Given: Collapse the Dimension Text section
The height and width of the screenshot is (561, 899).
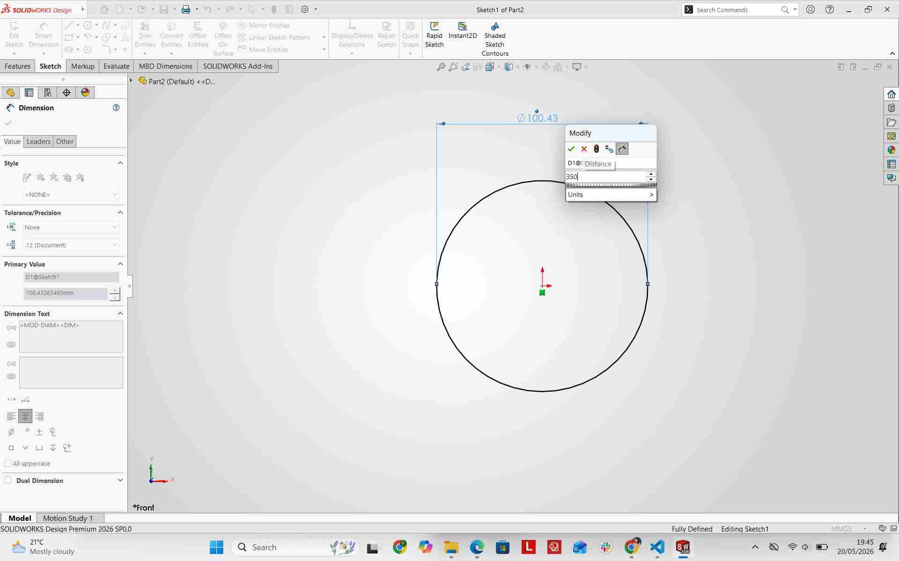Looking at the screenshot, I should (120, 314).
